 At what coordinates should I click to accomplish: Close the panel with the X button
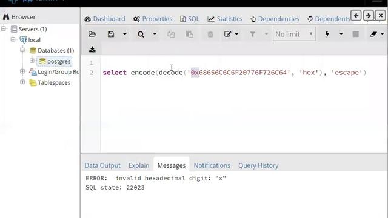[381, 16]
